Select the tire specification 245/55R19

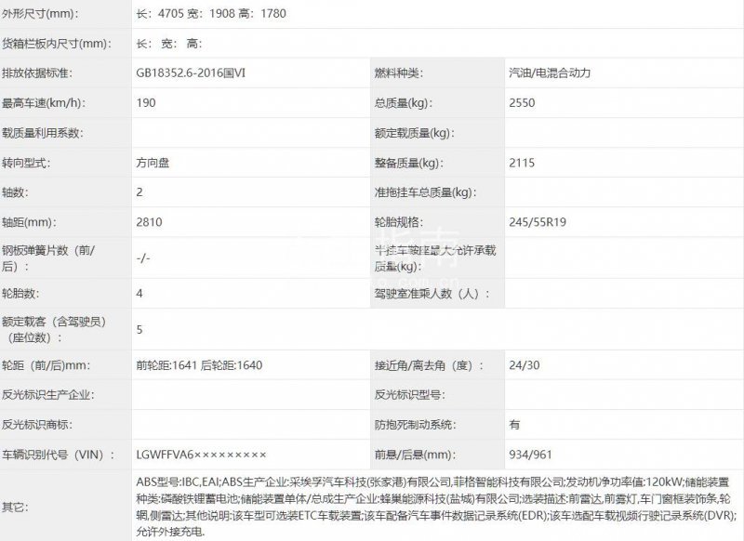538,222
